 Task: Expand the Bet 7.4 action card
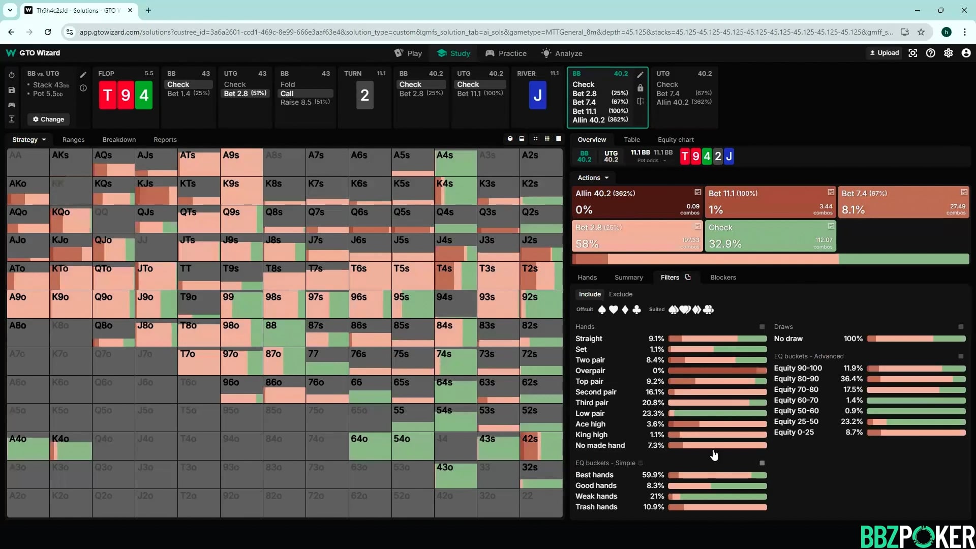click(964, 192)
